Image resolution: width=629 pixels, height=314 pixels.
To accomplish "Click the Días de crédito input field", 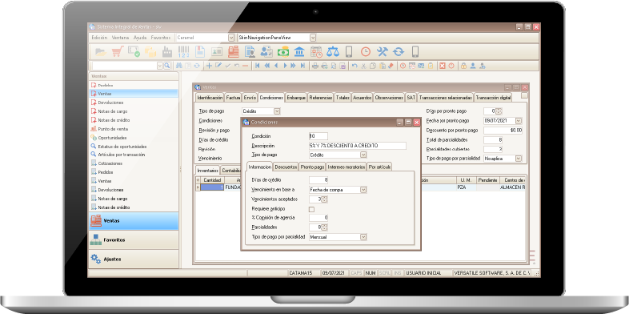I will click(x=319, y=180).
